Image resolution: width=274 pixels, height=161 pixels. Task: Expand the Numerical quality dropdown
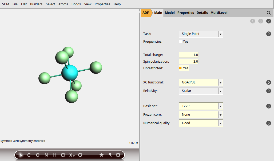[220, 123]
